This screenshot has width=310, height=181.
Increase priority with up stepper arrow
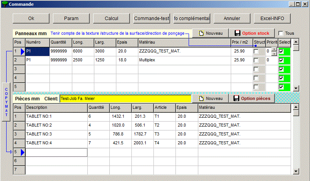pos(274,49)
